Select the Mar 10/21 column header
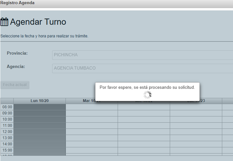 point(92,101)
